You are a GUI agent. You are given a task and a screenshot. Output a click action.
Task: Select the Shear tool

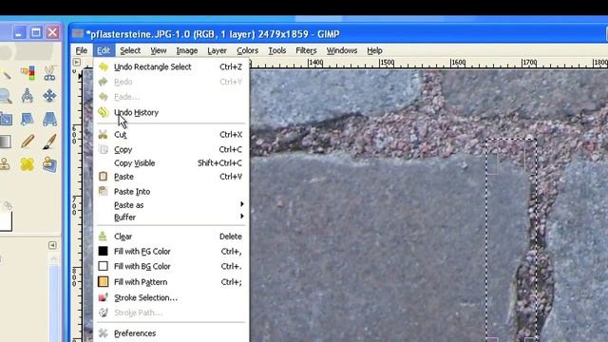point(28,119)
